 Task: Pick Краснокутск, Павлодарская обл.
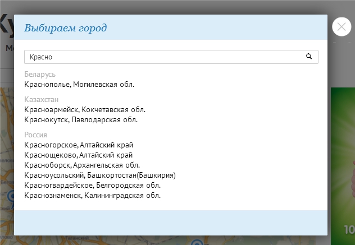click(x=81, y=119)
